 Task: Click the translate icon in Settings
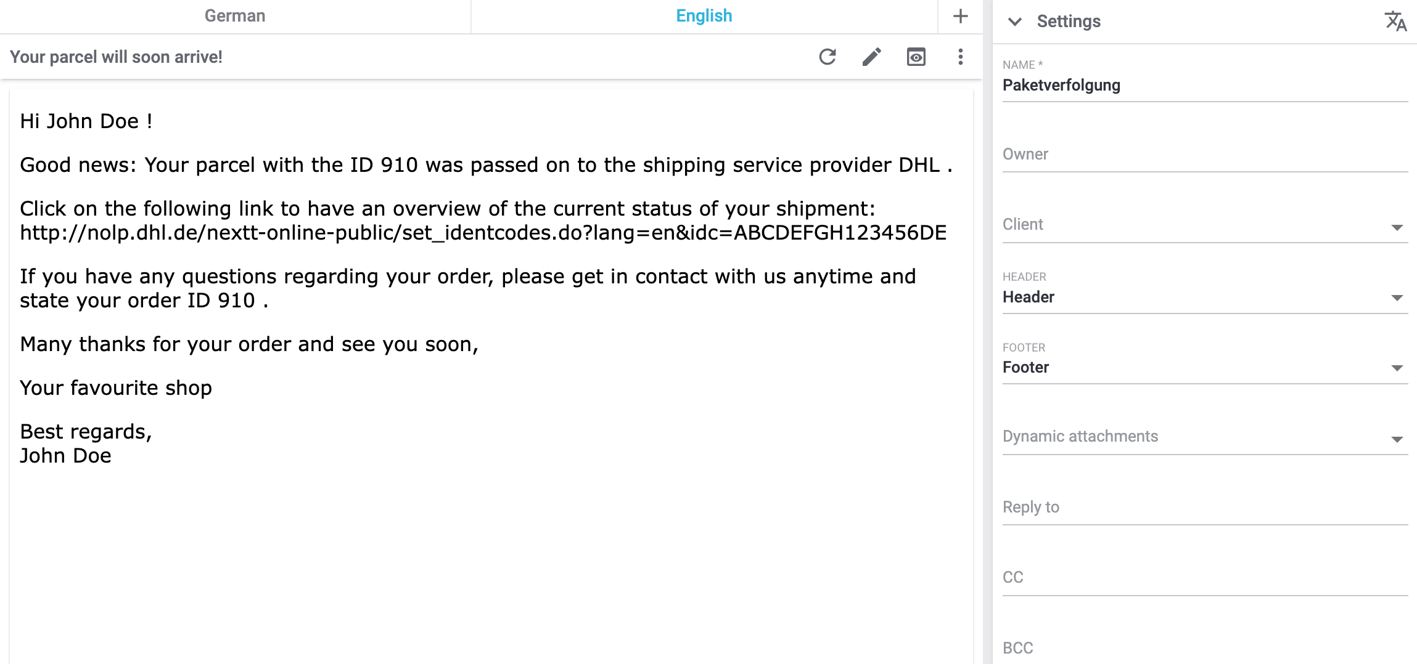[1395, 22]
